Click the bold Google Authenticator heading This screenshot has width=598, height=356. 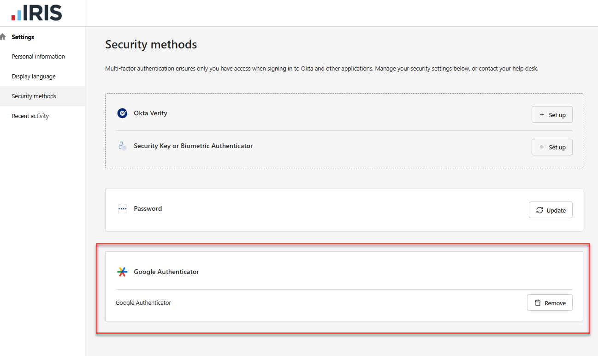(x=166, y=272)
